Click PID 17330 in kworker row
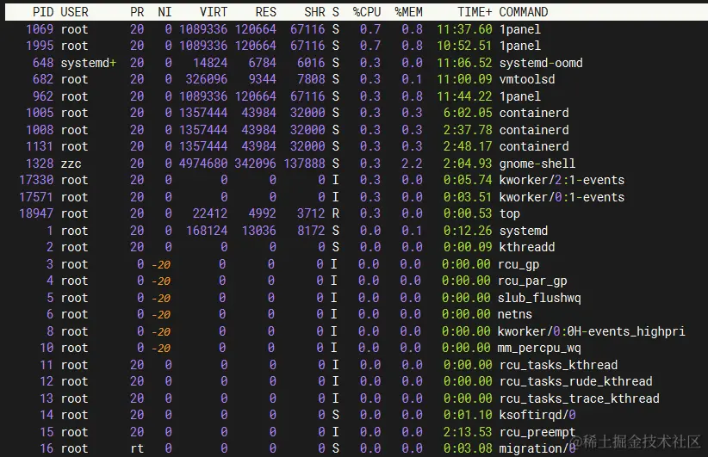Image resolution: width=708 pixels, height=457 pixels. pos(36,180)
